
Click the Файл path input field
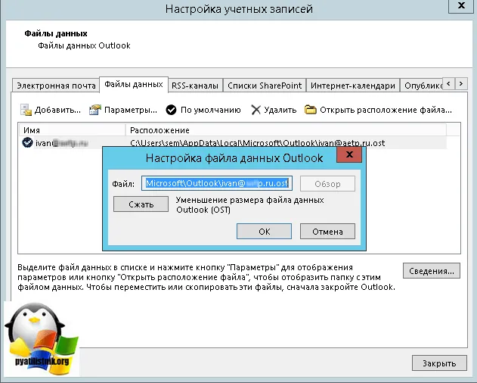[217, 183]
